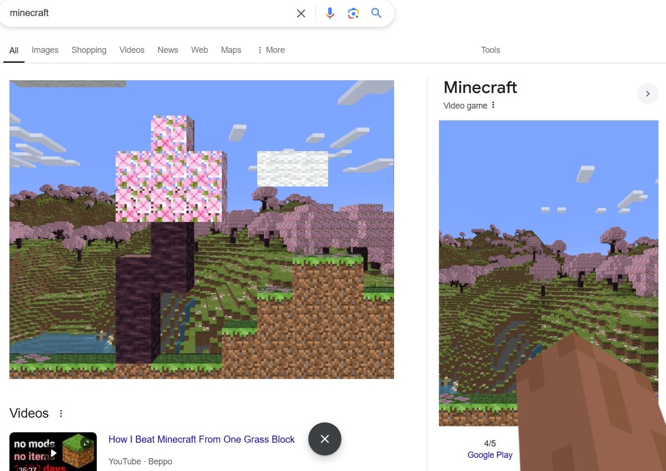Clear the search query with the X

pyautogui.click(x=301, y=13)
